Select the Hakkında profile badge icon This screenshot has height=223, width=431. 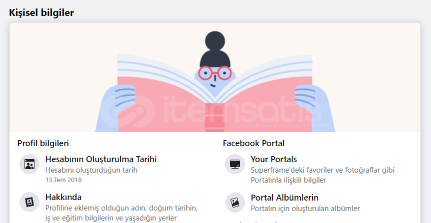click(29, 202)
